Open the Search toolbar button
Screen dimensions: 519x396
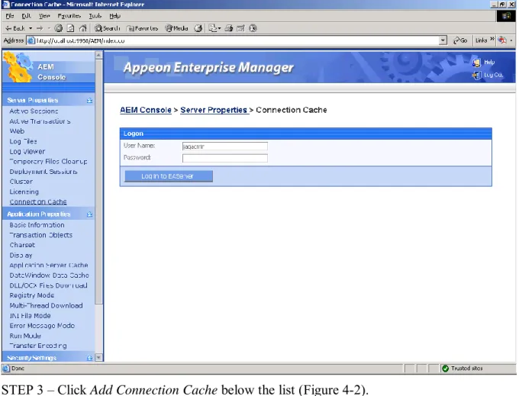[x=107, y=28]
